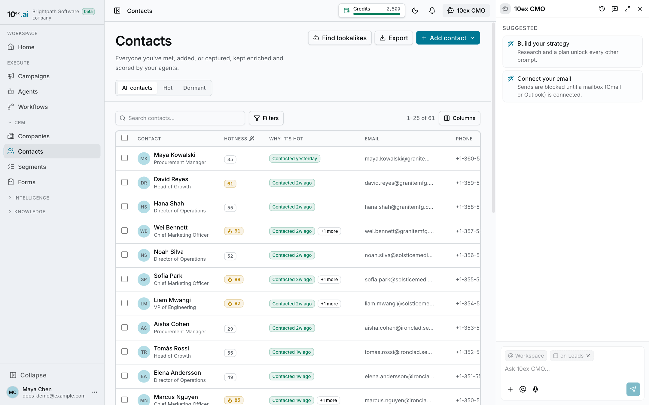Check the Wei Bennett row checkbox
Image resolution: width=649 pixels, height=405 pixels.
(x=125, y=231)
